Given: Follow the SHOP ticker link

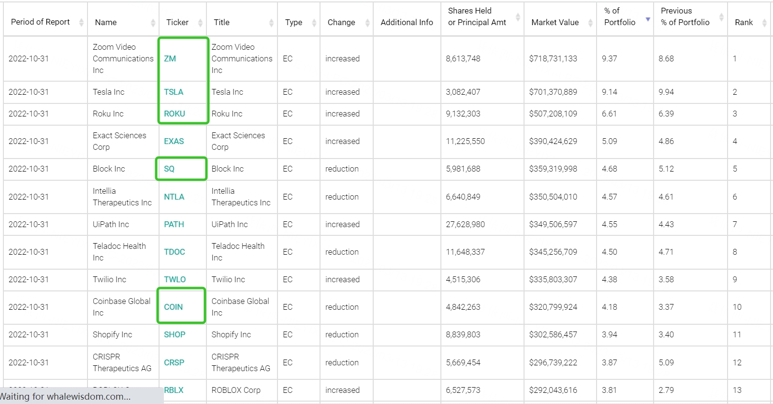Looking at the screenshot, I should [175, 334].
